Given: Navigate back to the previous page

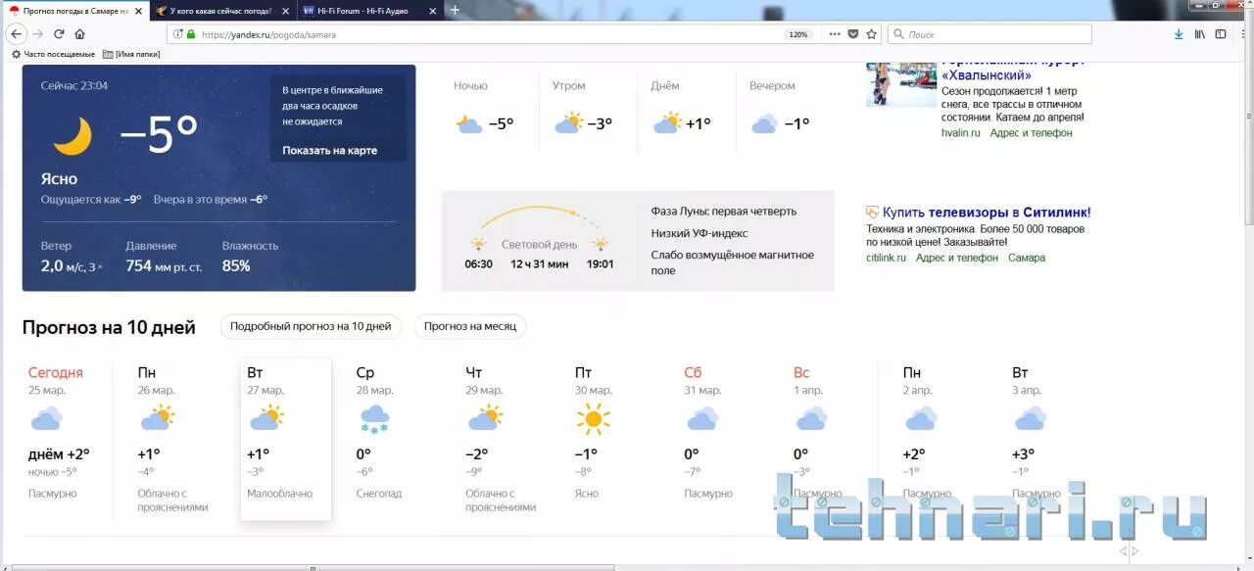Looking at the screenshot, I should click(x=17, y=32).
